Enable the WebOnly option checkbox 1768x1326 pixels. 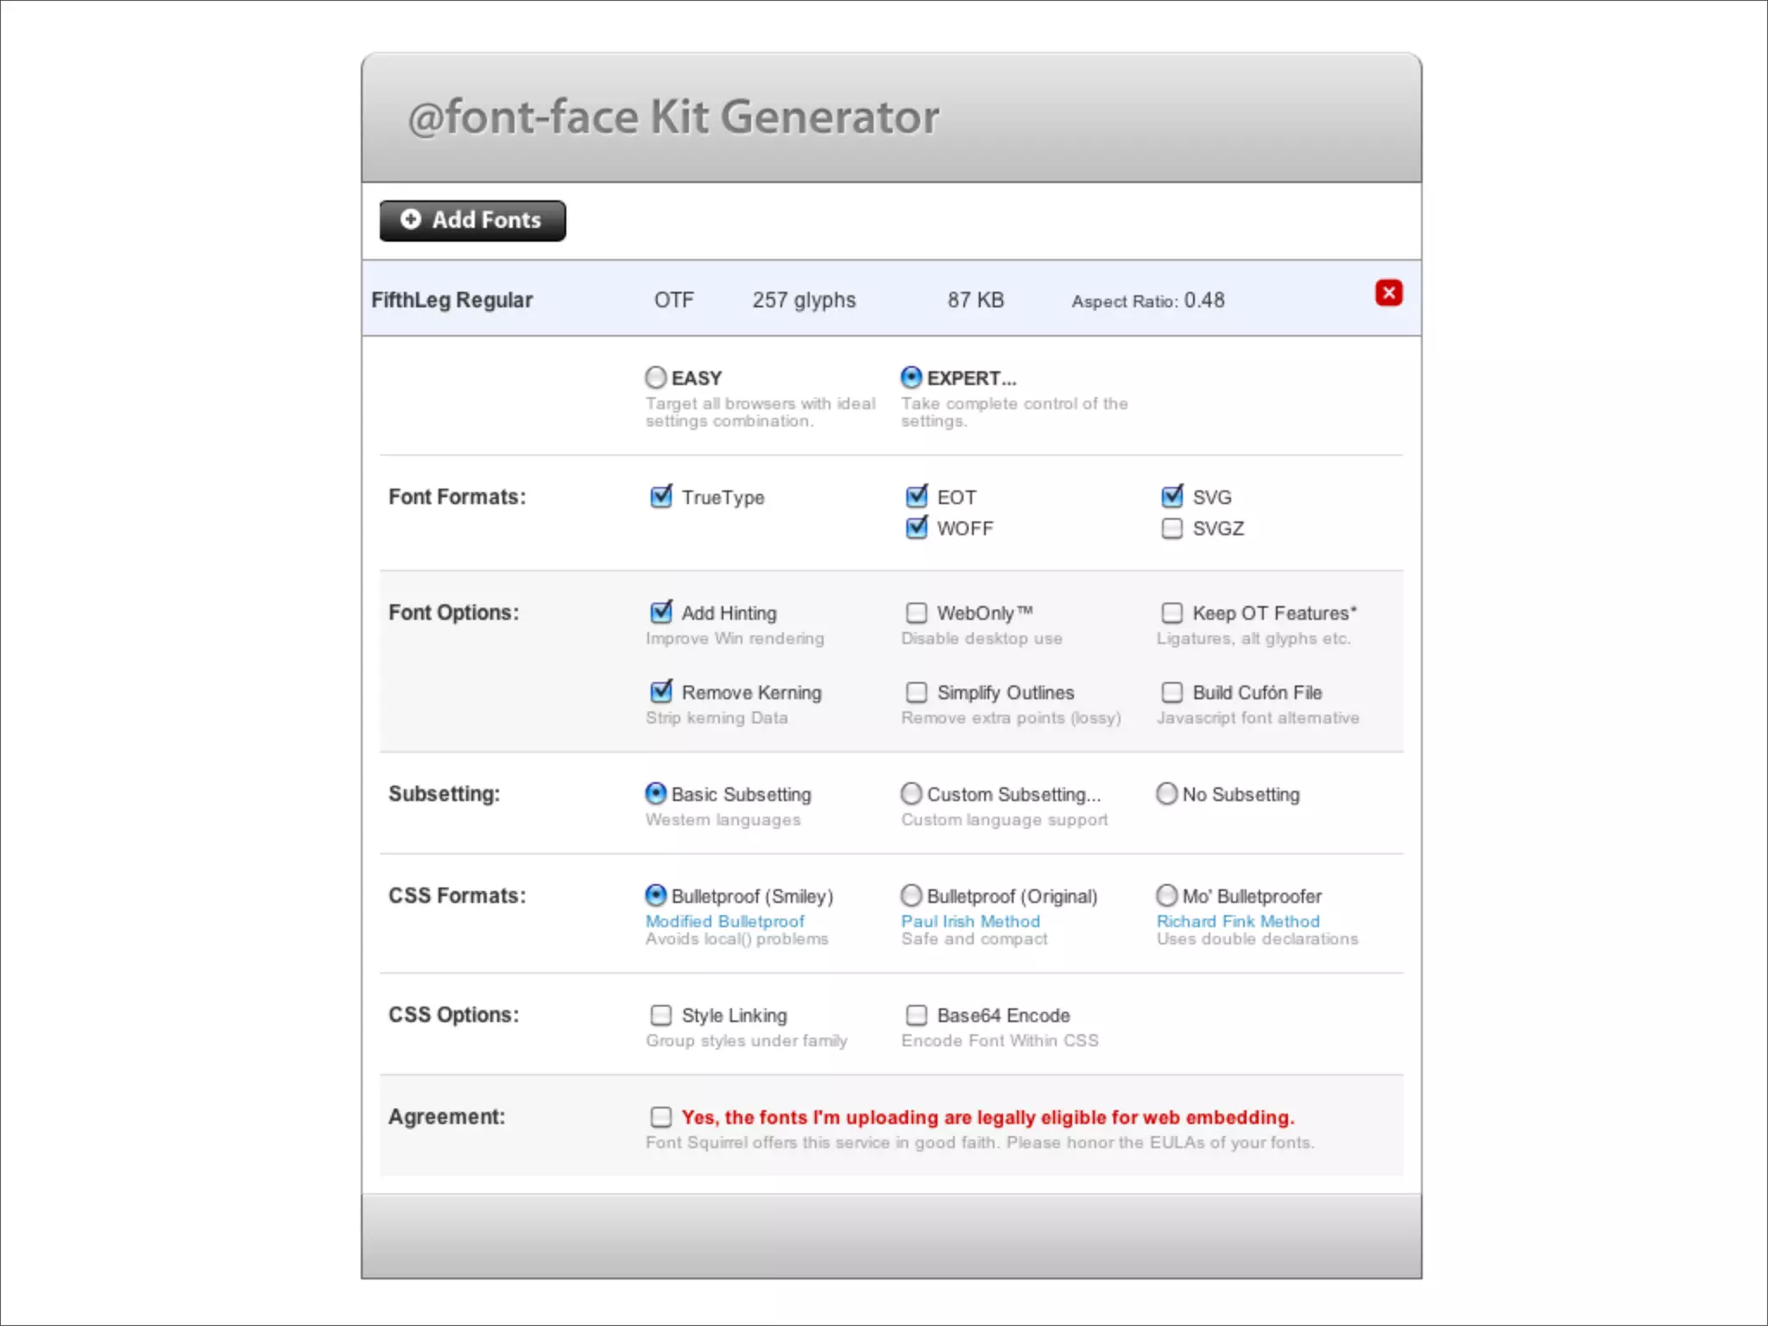tap(917, 612)
